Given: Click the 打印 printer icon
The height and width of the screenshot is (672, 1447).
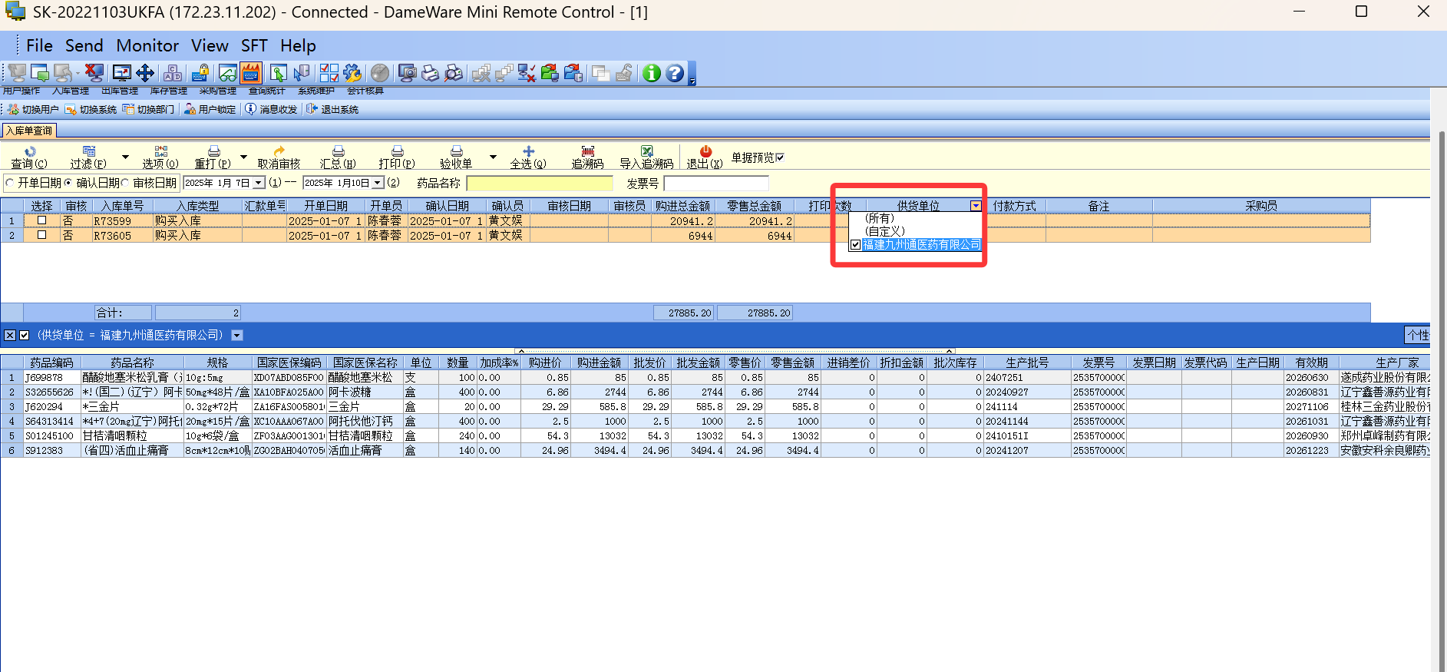Looking at the screenshot, I should pos(397,152).
